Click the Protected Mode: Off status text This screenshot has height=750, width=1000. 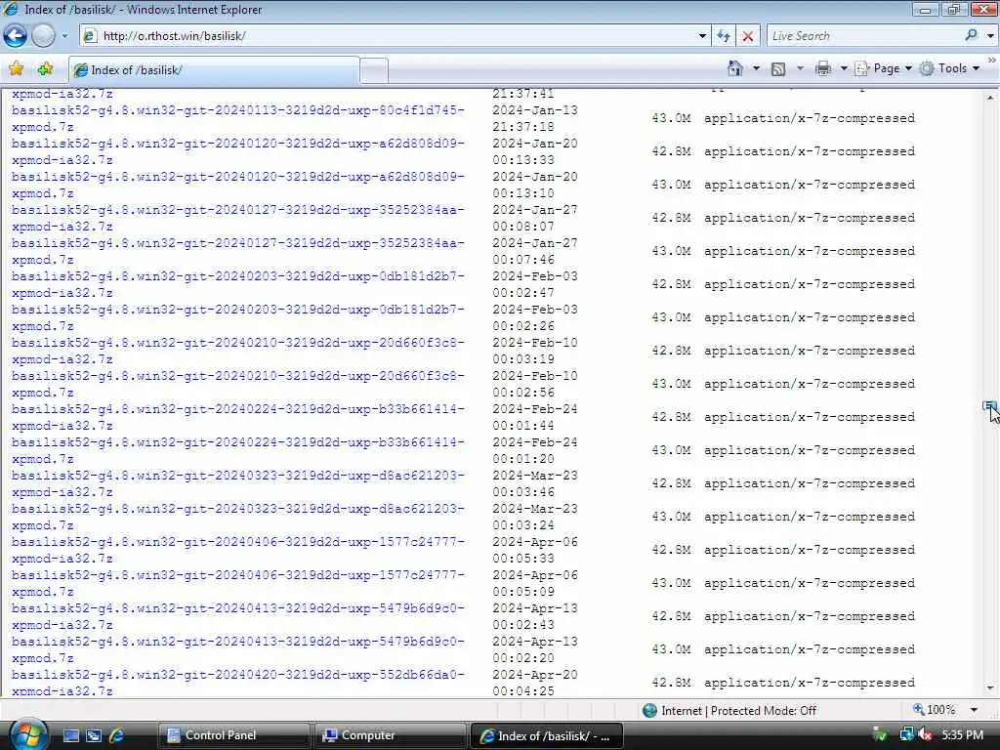(764, 710)
